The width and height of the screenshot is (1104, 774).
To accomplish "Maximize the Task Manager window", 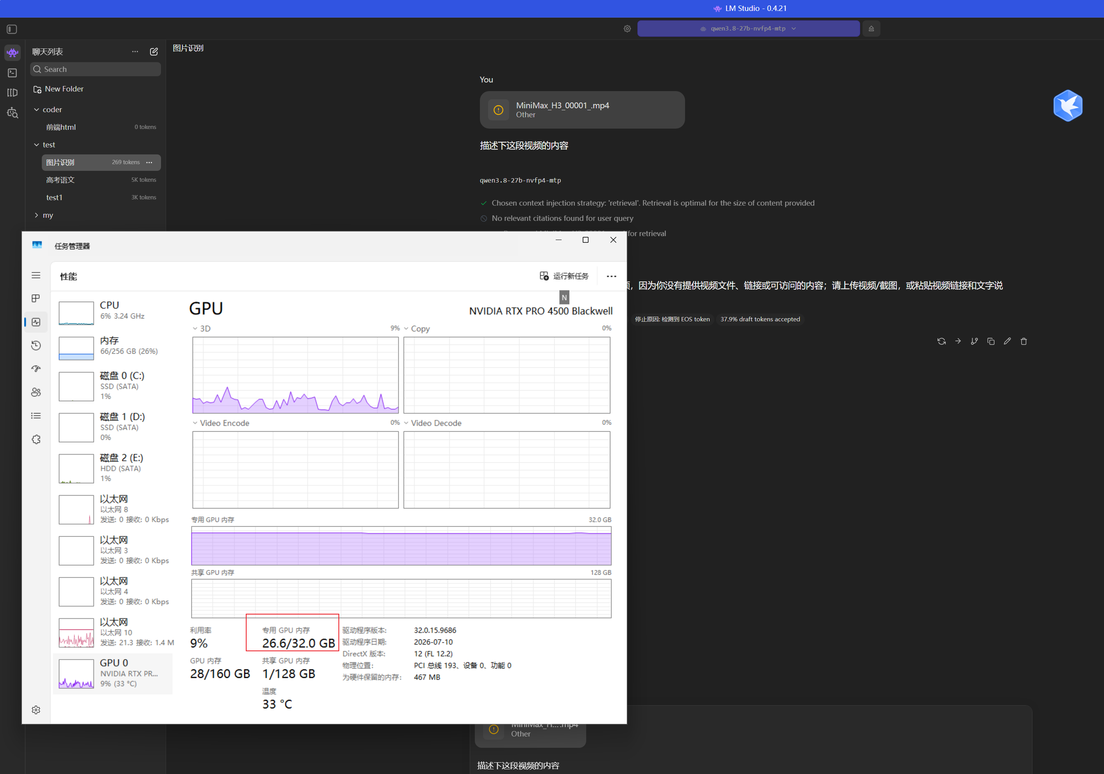I will [586, 240].
